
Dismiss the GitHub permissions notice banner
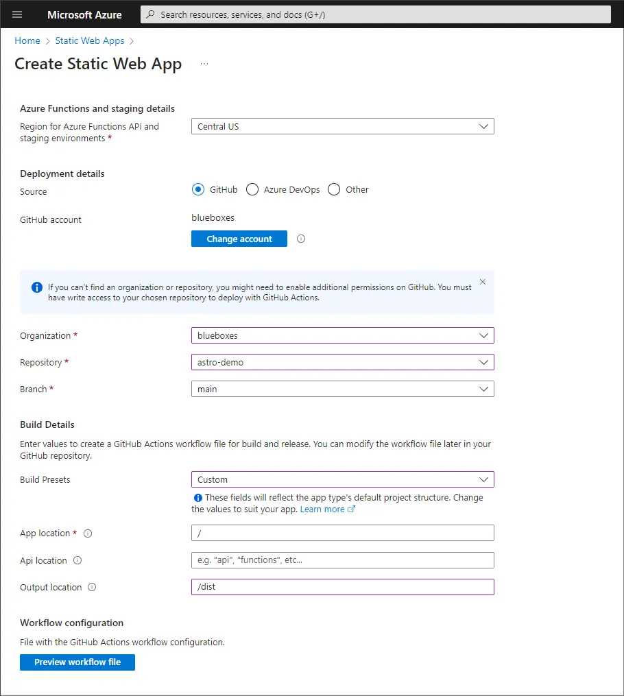[x=483, y=281]
